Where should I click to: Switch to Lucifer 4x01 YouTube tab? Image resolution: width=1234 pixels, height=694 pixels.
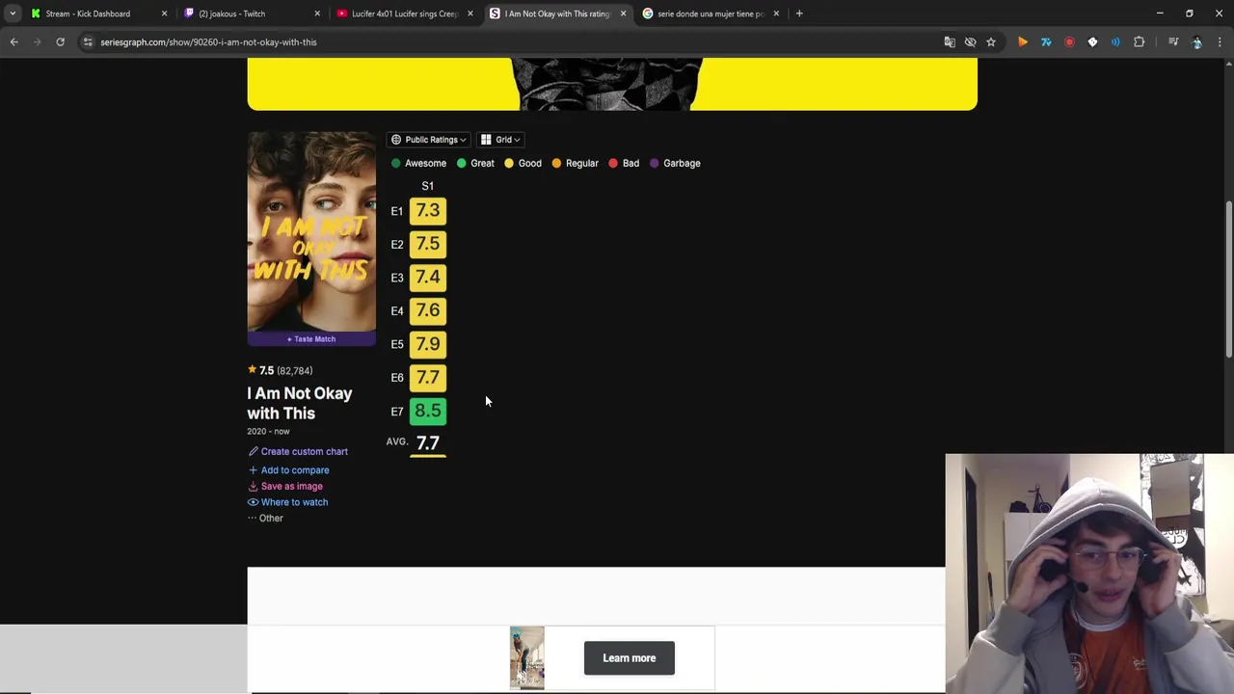[404, 13]
